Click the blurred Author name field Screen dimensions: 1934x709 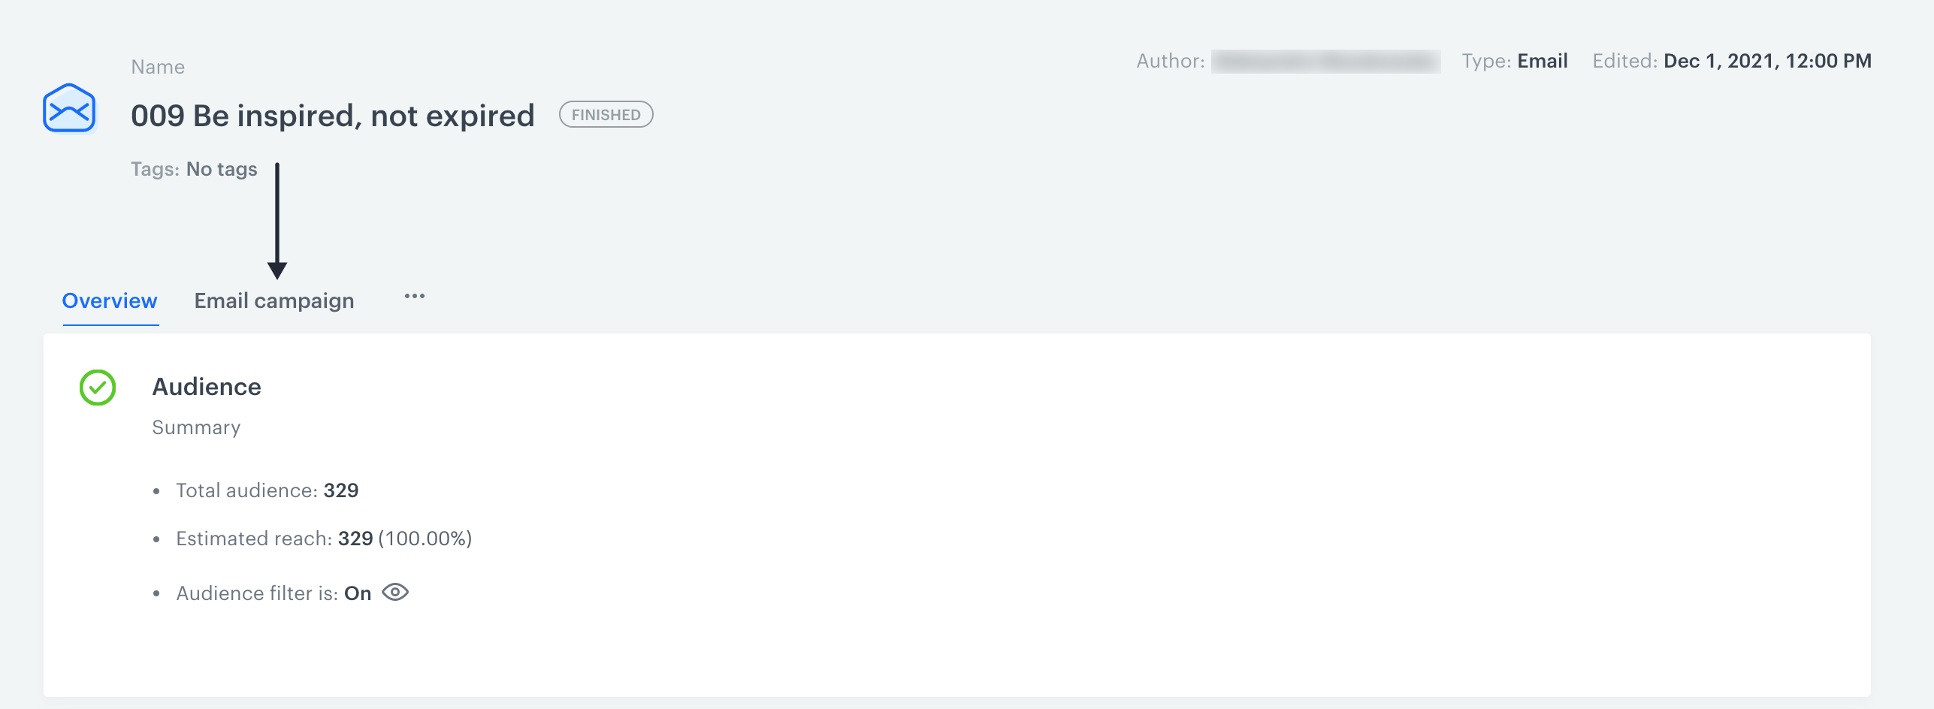tap(1326, 60)
